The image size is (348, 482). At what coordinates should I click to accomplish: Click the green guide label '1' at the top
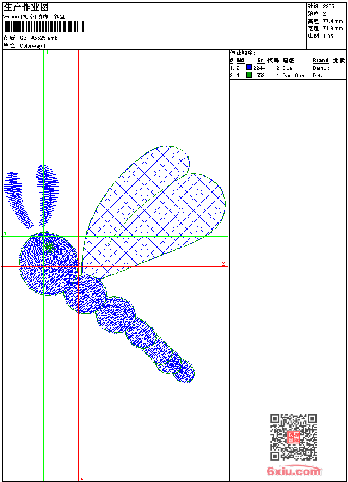(47, 53)
